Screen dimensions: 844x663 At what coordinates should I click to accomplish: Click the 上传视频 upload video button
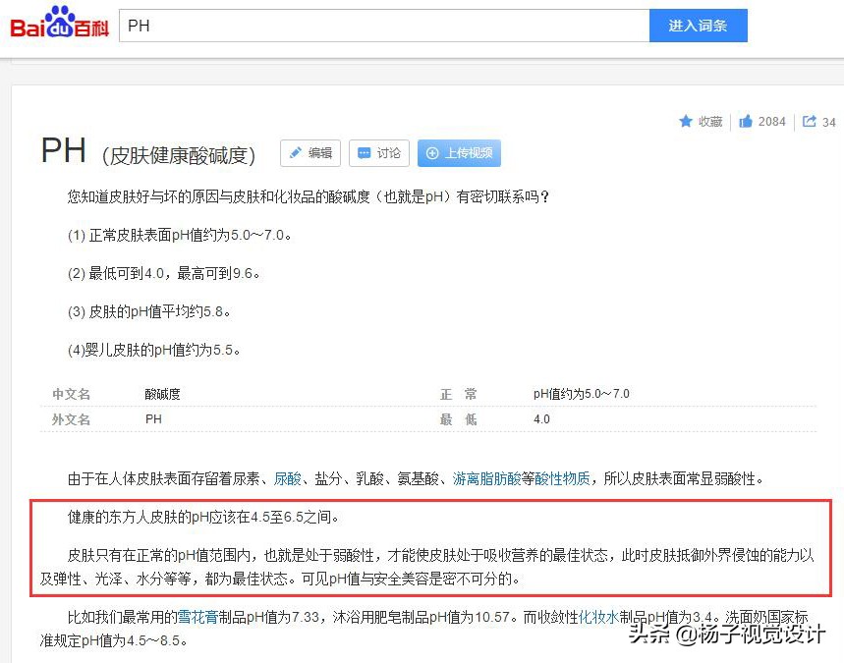click(457, 153)
